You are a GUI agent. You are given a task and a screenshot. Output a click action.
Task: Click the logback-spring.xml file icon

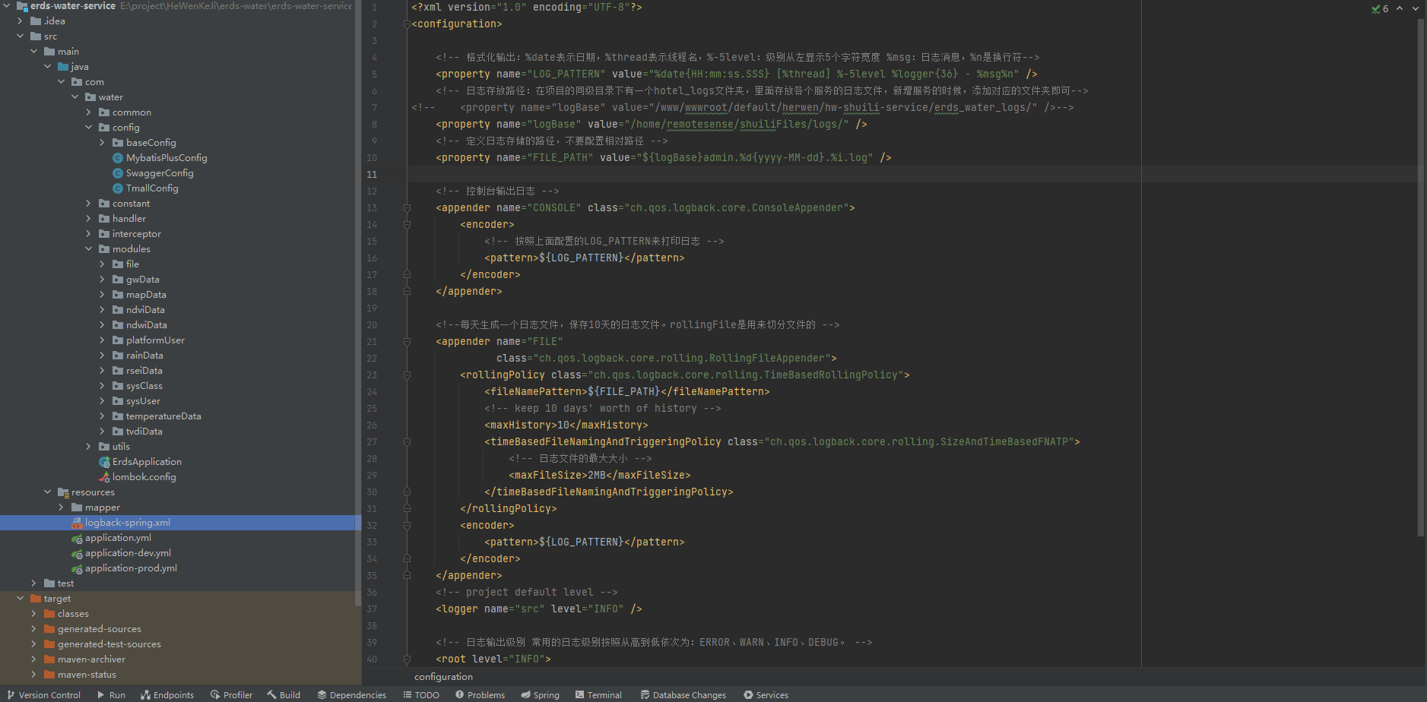click(x=77, y=523)
